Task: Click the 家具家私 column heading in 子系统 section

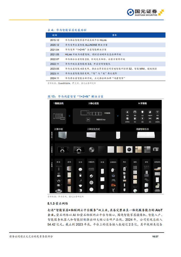Action: coord(157,162)
